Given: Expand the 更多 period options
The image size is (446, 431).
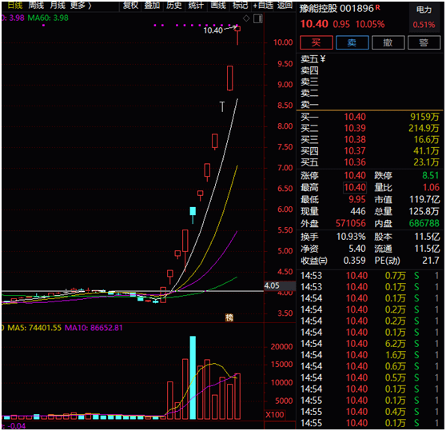Looking at the screenshot, I should click(x=81, y=5).
